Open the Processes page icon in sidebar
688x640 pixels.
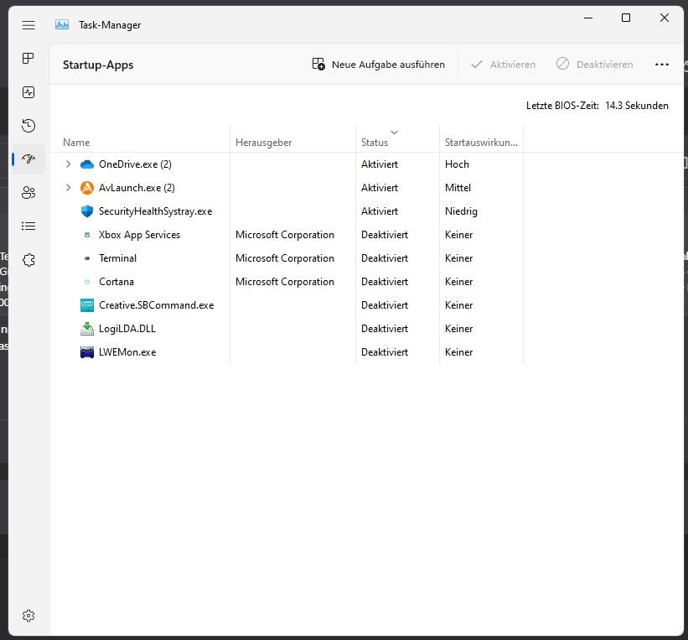click(28, 59)
